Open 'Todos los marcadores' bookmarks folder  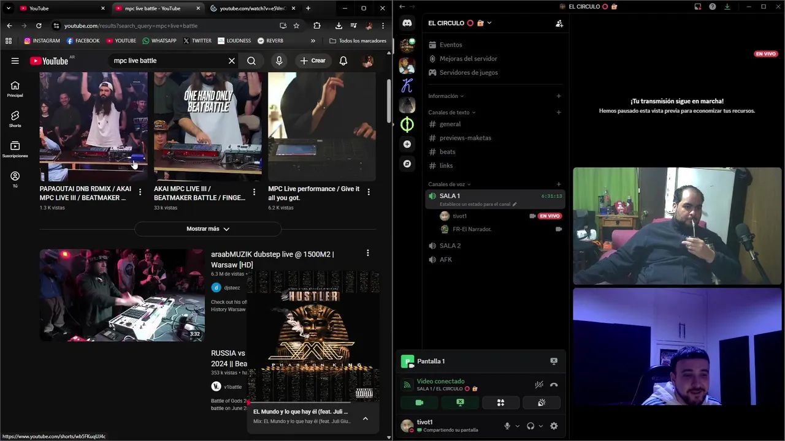pyautogui.click(x=358, y=40)
